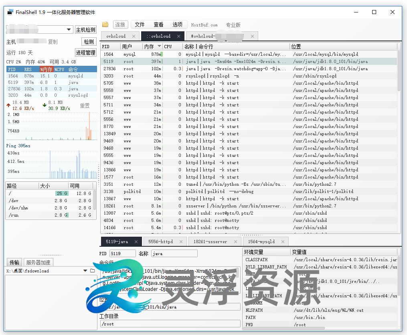Switch to the #ovhcloud- tab
This screenshot has width=407, height=335.
[202, 36]
